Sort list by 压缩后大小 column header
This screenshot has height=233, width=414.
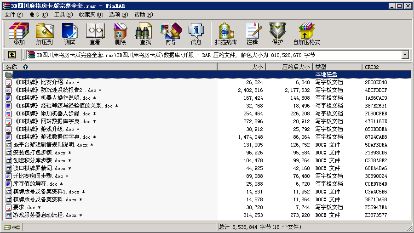pos(295,67)
